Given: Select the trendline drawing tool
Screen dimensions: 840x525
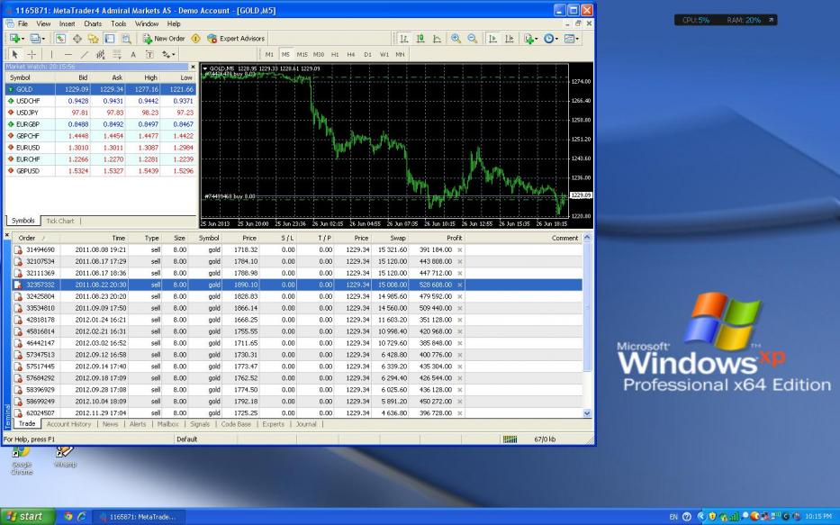Looking at the screenshot, I should (84, 55).
